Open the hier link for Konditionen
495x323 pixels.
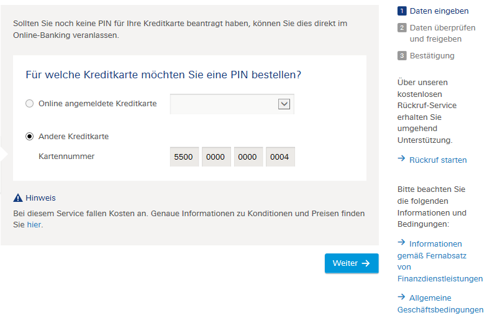pos(34,225)
